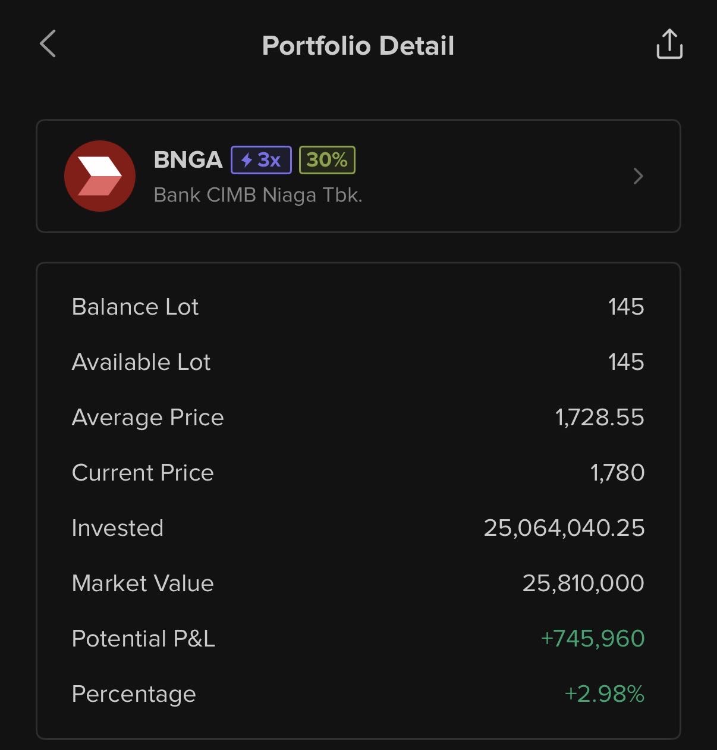Tap the Potential P&L label
The width and height of the screenshot is (717, 750).
[x=143, y=639]
